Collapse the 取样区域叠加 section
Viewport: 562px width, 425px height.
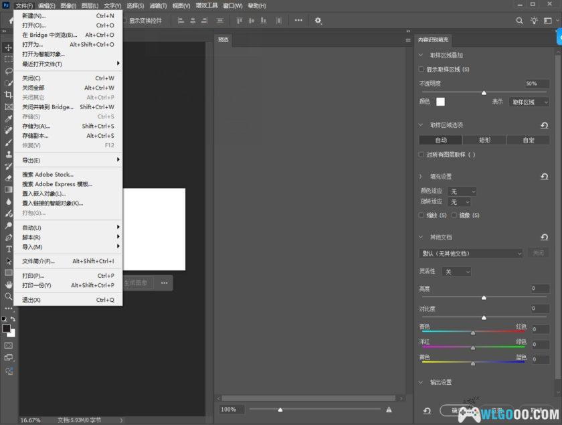[419, 55]
